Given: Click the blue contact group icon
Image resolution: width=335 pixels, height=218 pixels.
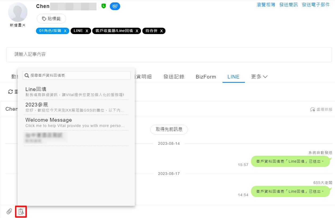Looking at the screenshot, I should [115, 6].
